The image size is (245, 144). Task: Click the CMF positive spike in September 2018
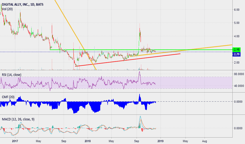click(140, 98)
